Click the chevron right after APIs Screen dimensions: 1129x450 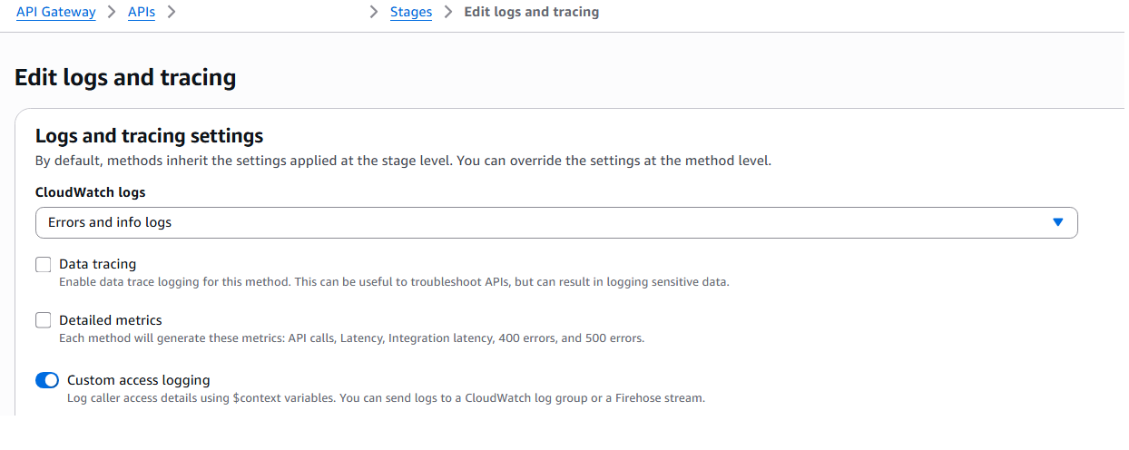(172, 13)
